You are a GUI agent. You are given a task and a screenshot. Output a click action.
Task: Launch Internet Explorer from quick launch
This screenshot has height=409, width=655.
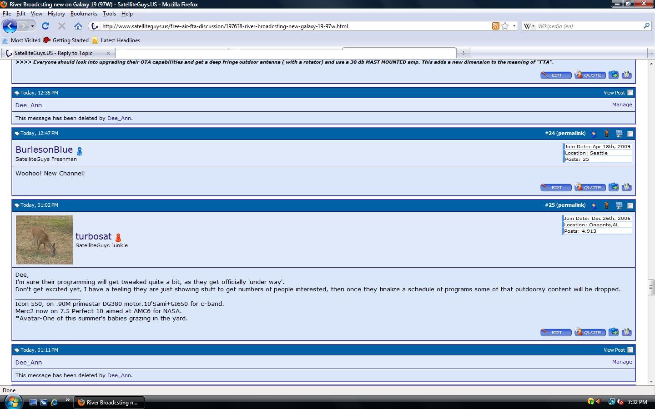coord(54,402)
